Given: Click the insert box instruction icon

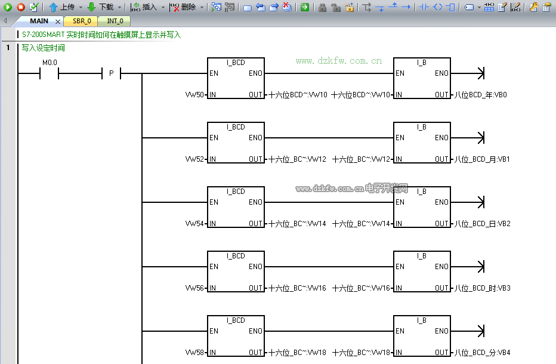Looking at the screenshot, I should (451, 7).
